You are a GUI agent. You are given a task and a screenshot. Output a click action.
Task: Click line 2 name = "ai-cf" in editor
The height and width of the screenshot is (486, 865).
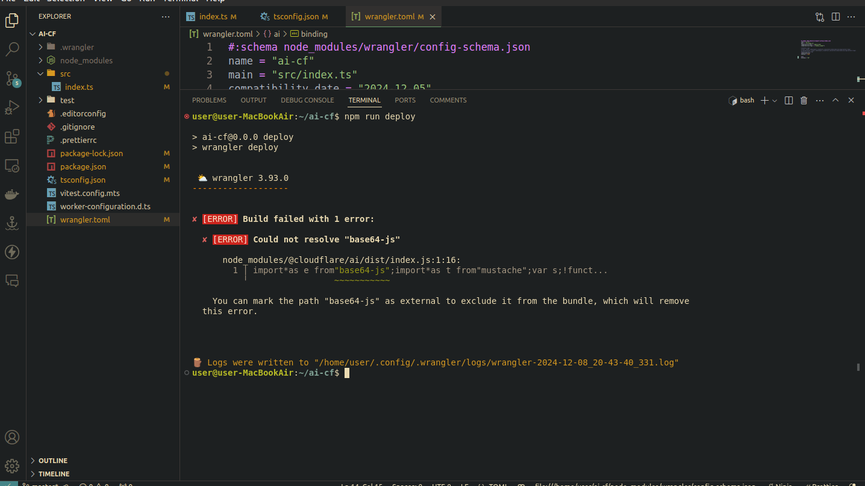(x=271, y=61)
